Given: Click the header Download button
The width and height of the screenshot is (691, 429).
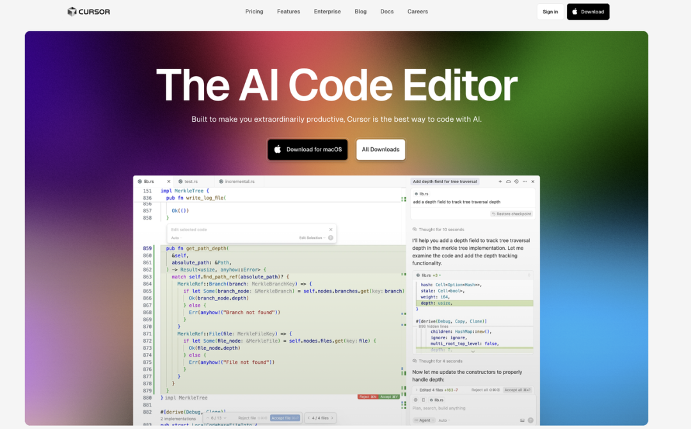Looking at the screenshot, I should click(x=589, y=12).
